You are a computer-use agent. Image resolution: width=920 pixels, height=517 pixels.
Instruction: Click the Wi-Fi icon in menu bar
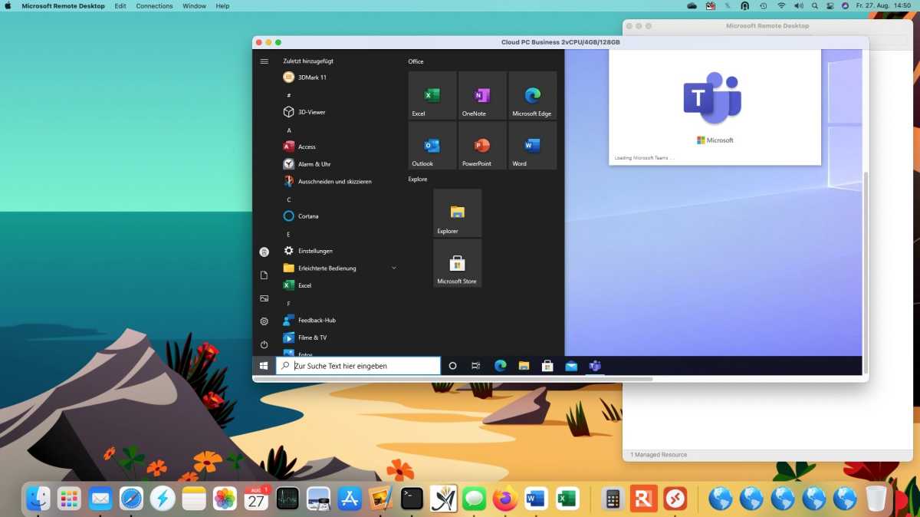click(781, 5)
